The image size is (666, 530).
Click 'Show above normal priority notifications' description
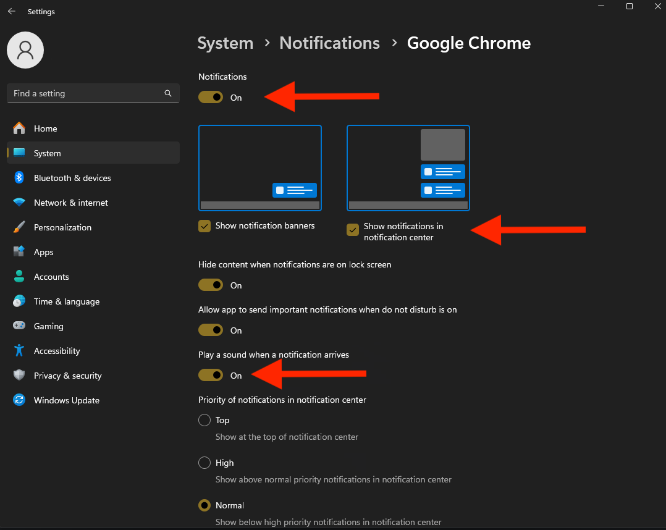[x=334, y=479]
